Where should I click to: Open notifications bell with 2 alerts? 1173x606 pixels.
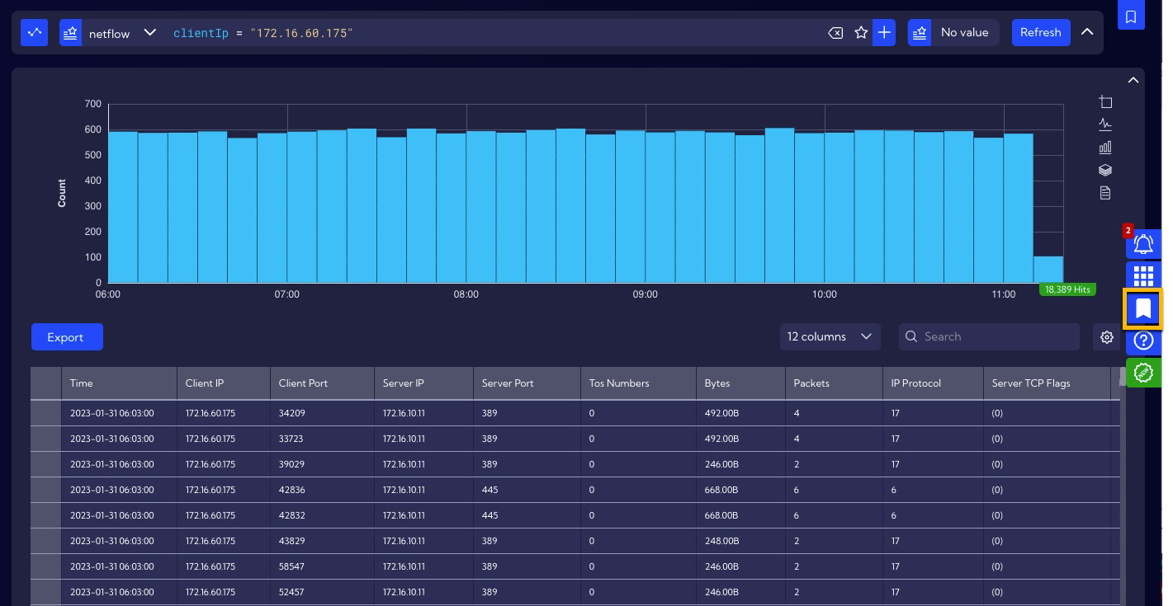coord(1143,245)
